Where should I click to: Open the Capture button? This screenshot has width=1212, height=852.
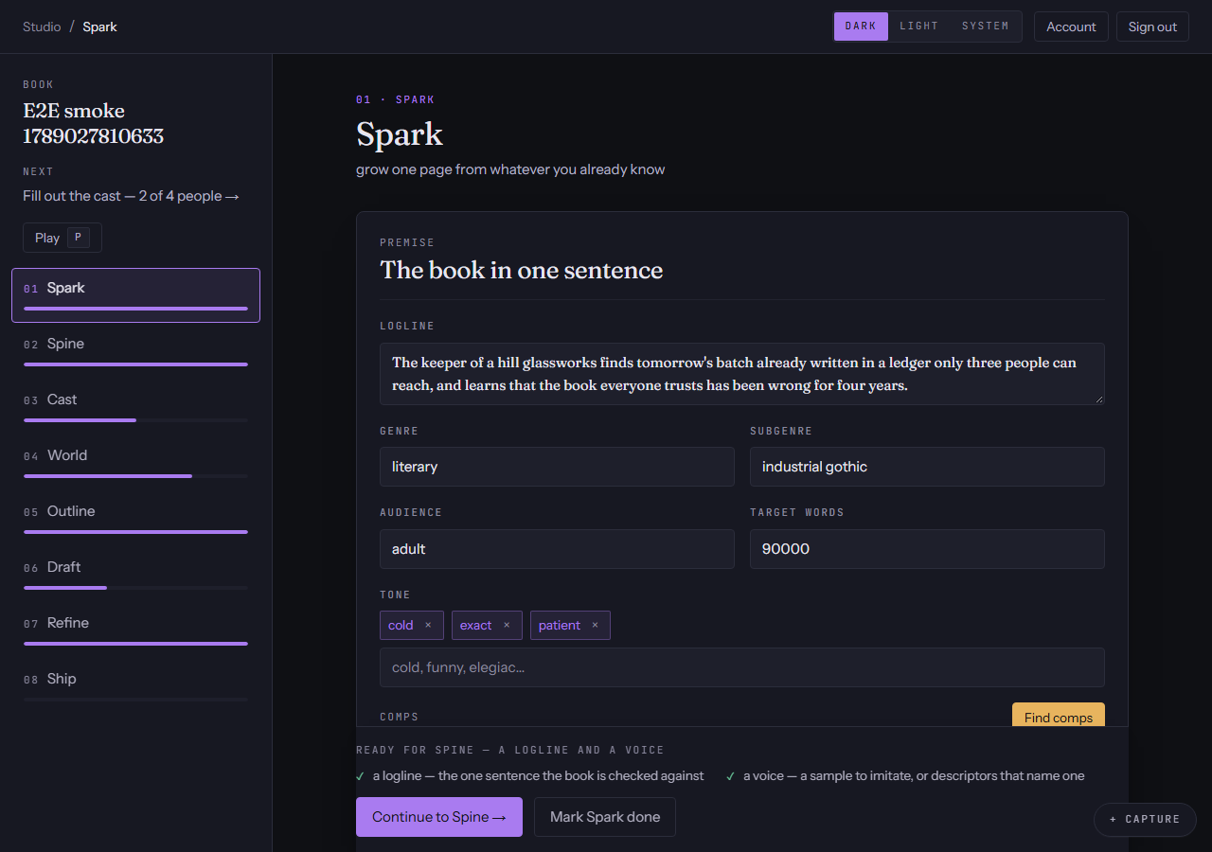coord(1145,819)
